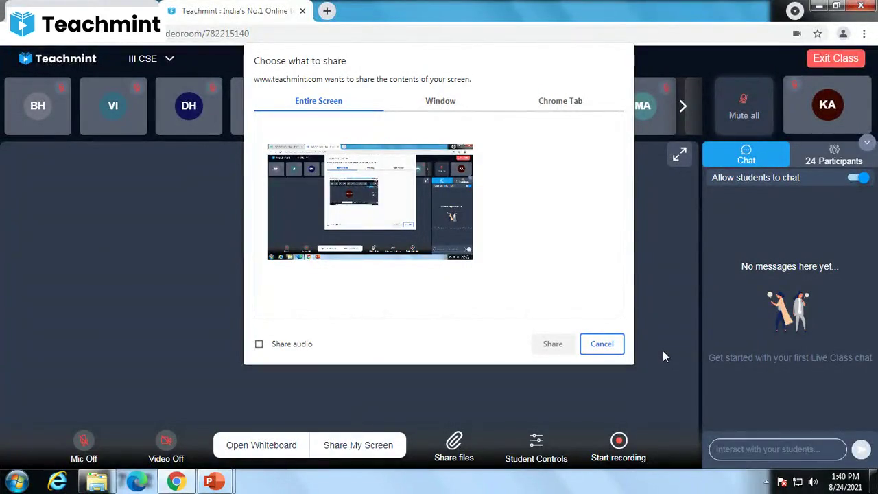The image size is (878, 494).
Task: Click the Mute all microphone icon
Action: click(744, 99)
